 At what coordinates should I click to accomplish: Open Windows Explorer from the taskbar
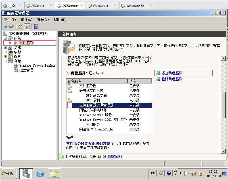click(55, 173)
